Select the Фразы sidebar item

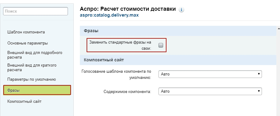pyautogui.click(x=37, y=90)
